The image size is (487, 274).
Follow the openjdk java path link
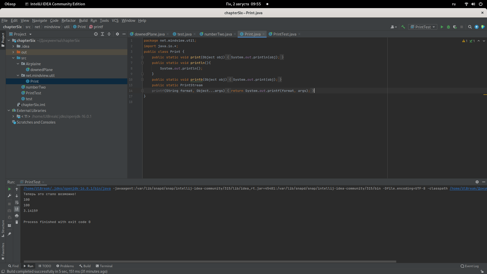[67, 188]
